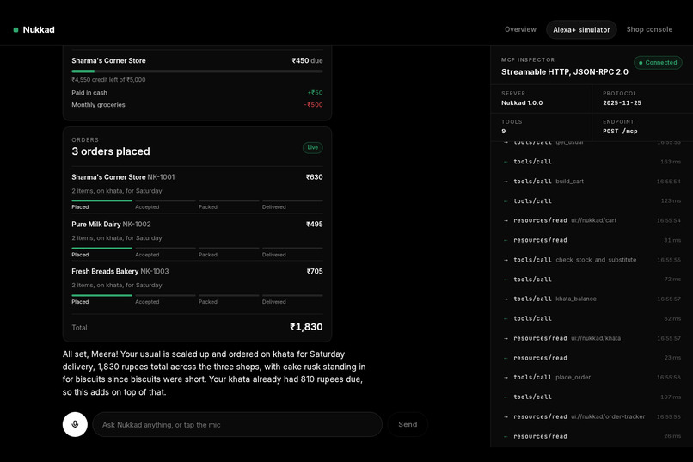Viewport: 693px width, 462px height.
Task: Select the tools/call build_cart log row
Action: tap(592, 182)
